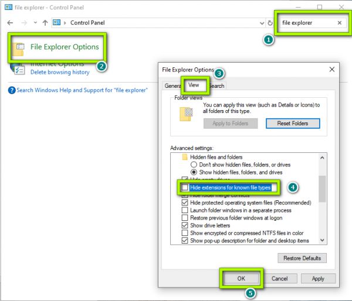
Task: Open recent locations dropdown arrow
Action: (35, 23)
